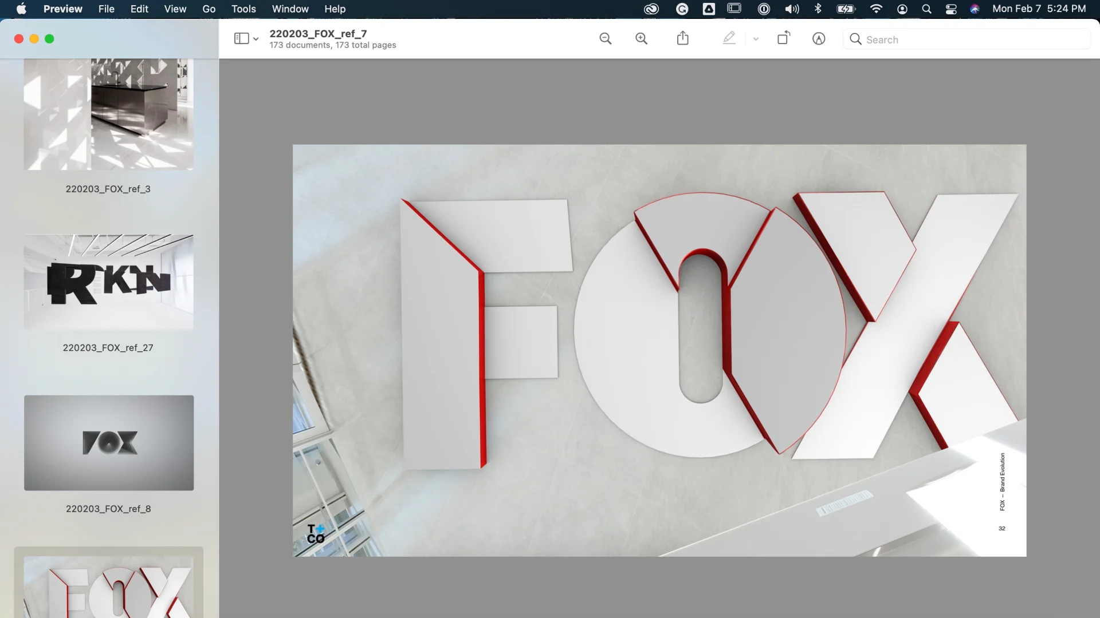Image resolution: width=1100 pixels, height=618 pixels.
Task: Click the Wi-Fi status icon
Action: 876,9
